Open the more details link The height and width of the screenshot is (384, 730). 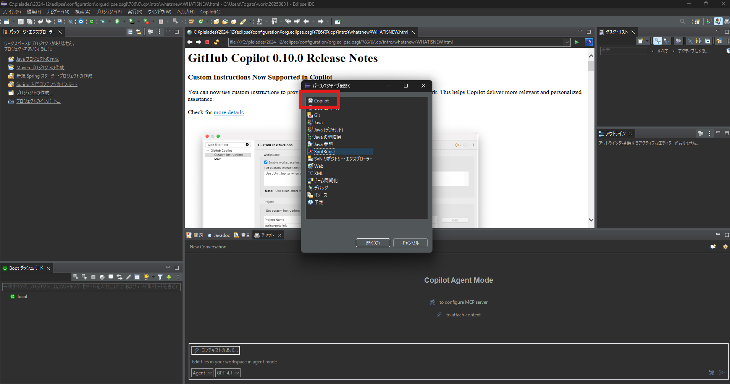[228, 112]
